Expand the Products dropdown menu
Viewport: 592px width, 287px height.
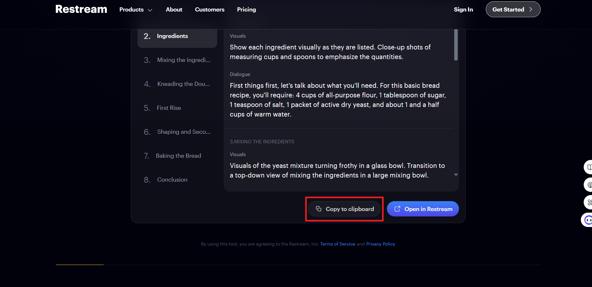coord(136,10)
